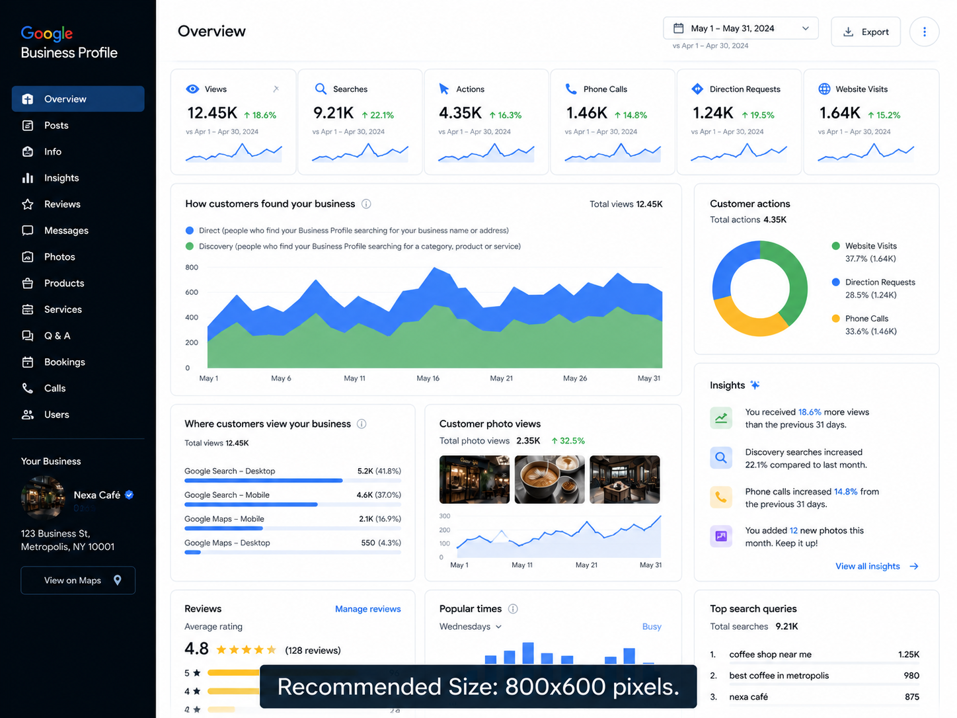
Task: Click the Google Business Profile logo
Action: (69, 42)
